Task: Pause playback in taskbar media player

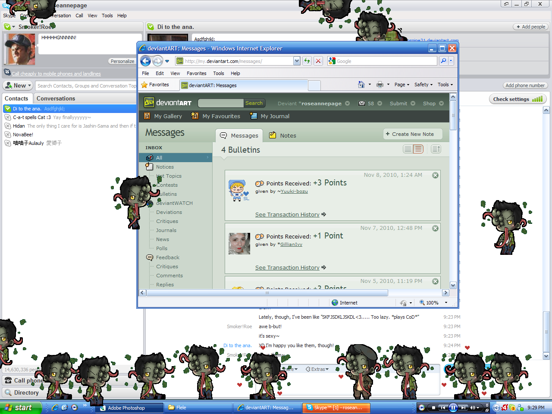Action: click(453, 408)
